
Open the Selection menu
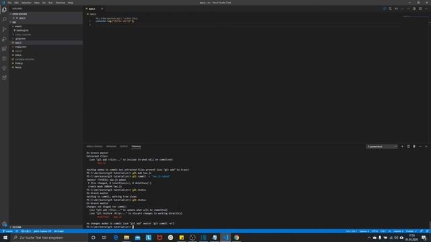[x=26, y=3]
